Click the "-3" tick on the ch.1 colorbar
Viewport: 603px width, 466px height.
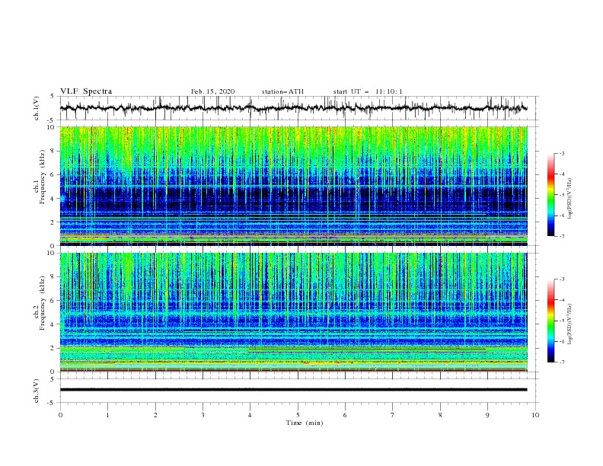[561, 153]
